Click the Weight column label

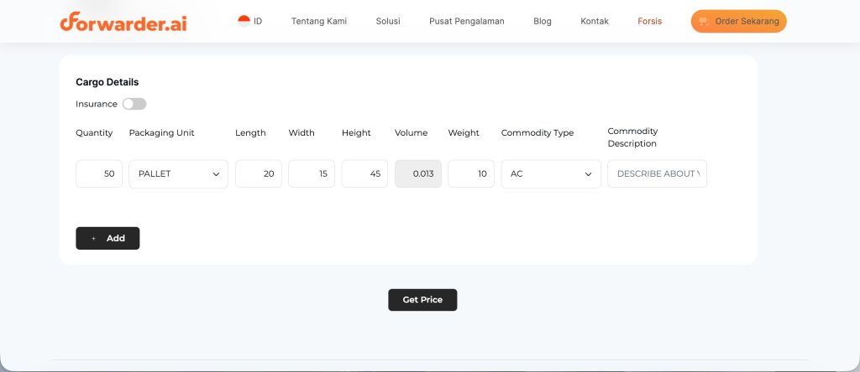[x=464, y=133]
